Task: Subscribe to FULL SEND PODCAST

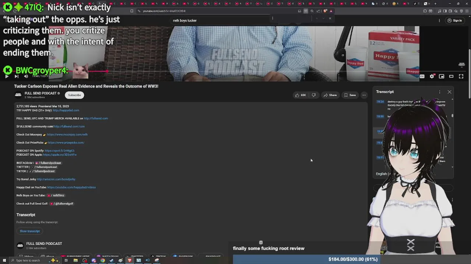Action: tap(74, 95)
